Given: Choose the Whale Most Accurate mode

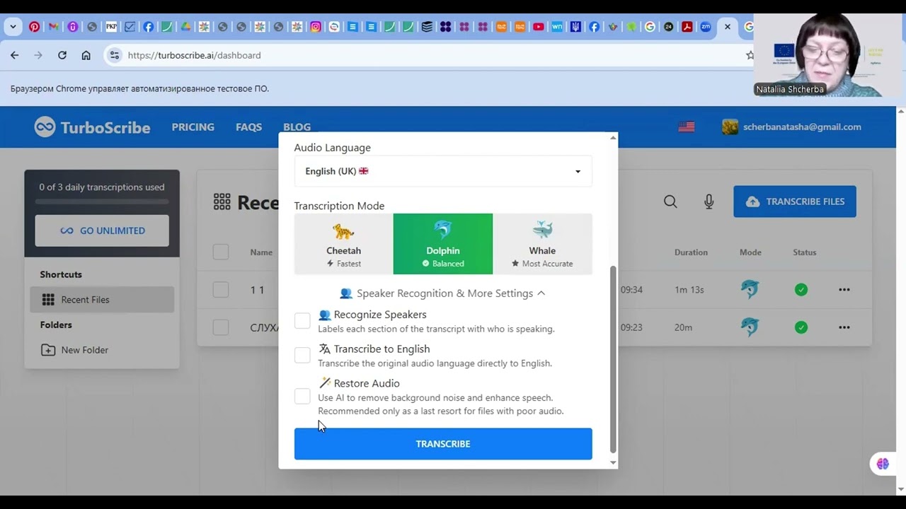Looking at the screenshot, I should (542, 244).
